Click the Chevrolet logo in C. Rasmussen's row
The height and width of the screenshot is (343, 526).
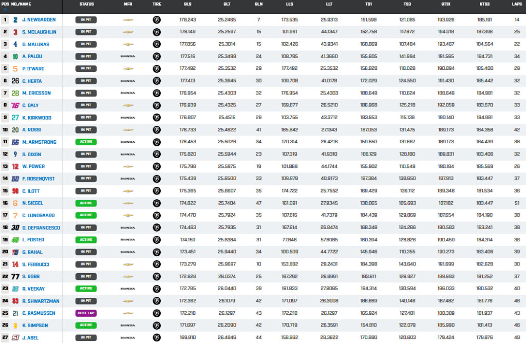128,313
